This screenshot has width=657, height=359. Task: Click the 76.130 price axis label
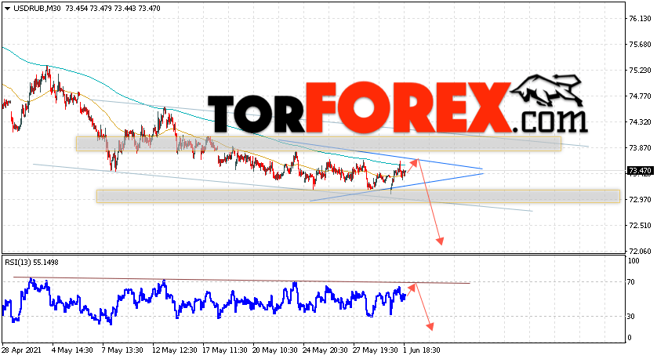pos(641,19)
